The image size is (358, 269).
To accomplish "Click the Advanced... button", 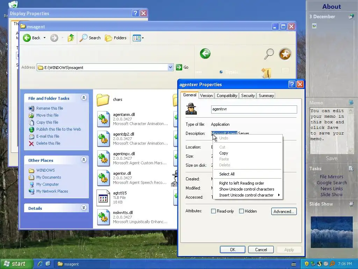I will (x=284, y=211).
